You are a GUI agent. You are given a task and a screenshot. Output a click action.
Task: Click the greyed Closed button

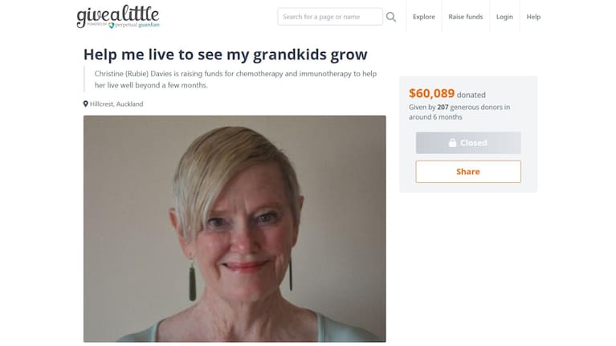click(468, 143)
